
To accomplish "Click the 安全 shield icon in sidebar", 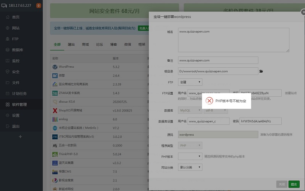I will coord(8,72).
